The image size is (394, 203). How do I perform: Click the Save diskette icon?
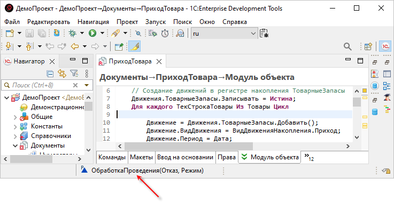30,33
